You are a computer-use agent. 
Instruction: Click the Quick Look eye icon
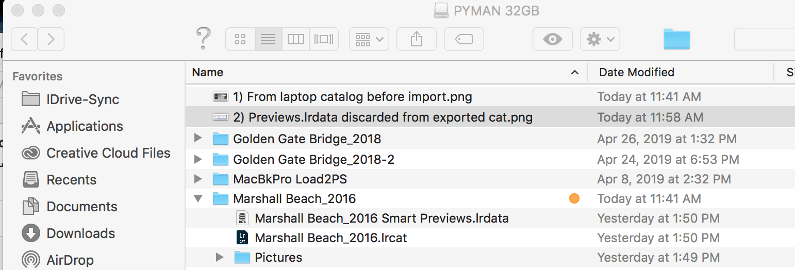(552, 39)
